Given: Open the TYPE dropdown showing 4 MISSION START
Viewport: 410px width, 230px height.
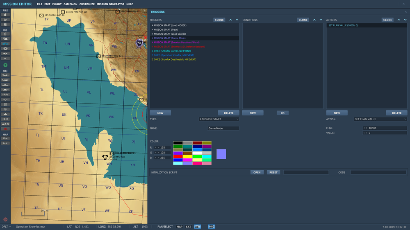Looking at the screenshot, I should pos(219,119).
